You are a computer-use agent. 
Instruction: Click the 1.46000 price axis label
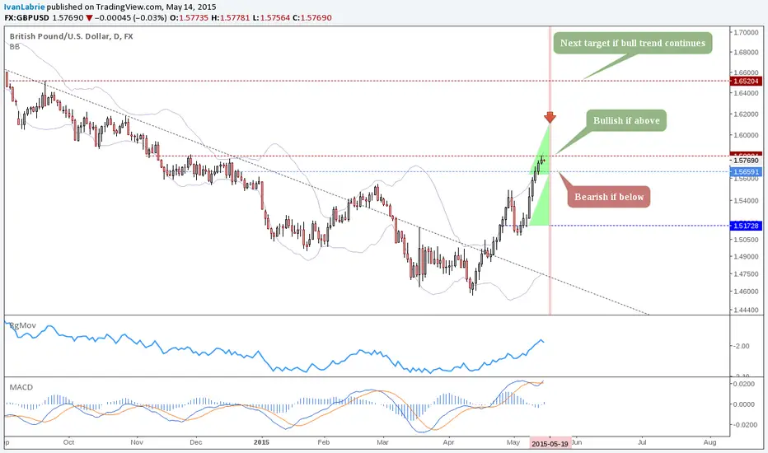(746, 292)
